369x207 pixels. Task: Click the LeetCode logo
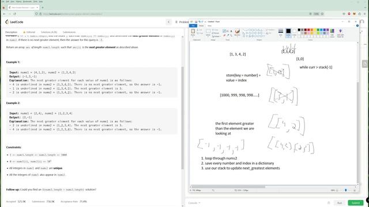click(x=14, y=22)
